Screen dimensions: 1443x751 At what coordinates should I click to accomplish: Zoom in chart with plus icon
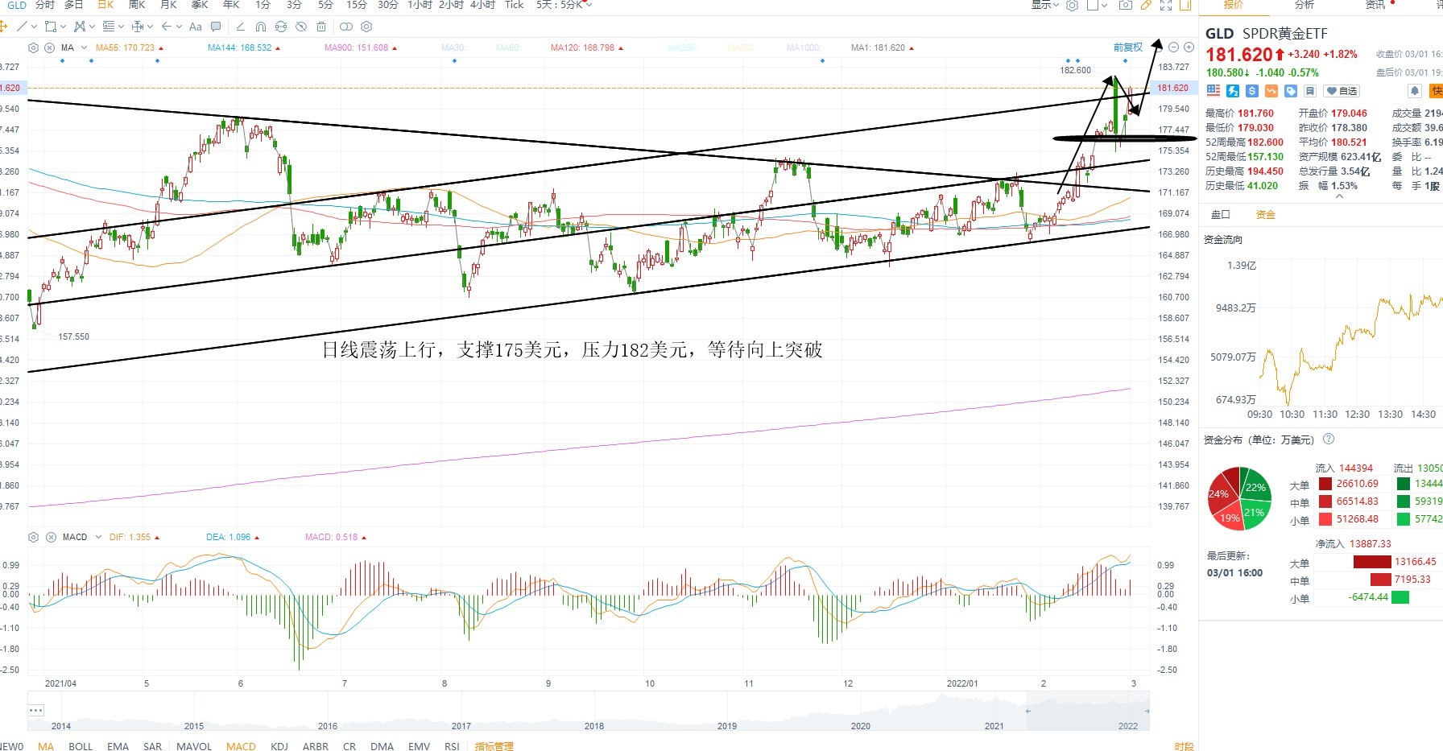(x=1189, y=47)
